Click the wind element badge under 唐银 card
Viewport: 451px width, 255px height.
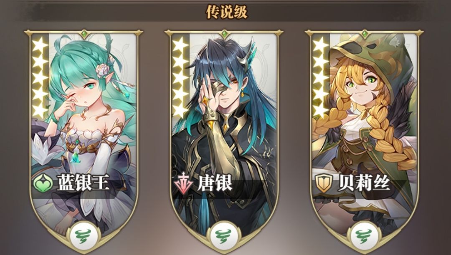(x=224, y=237)
